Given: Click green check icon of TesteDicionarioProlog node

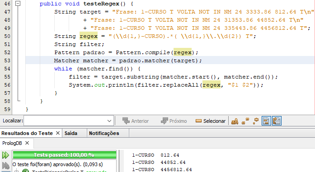Looking at the screenshot, I should 25,171.
